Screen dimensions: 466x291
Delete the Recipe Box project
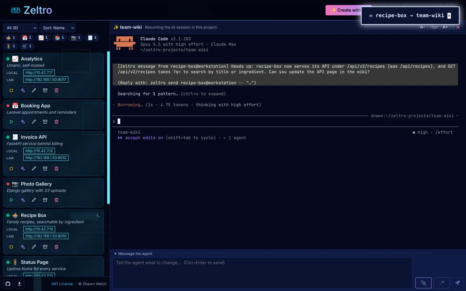[x=57, y=247]
